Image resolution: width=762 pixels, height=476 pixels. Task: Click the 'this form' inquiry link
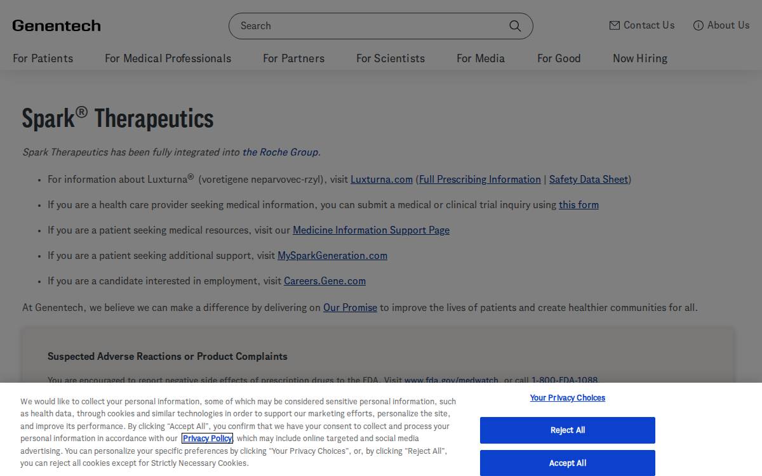tap(578, 205)
